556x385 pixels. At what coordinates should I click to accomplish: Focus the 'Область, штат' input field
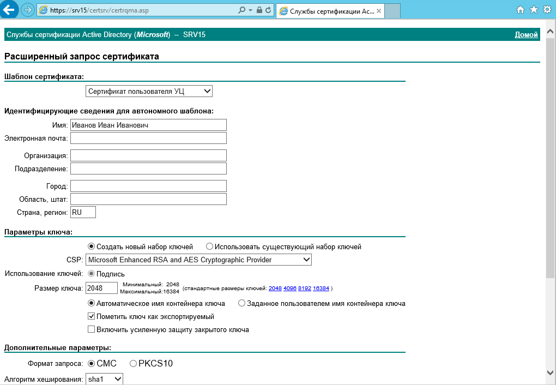point(148,199)
